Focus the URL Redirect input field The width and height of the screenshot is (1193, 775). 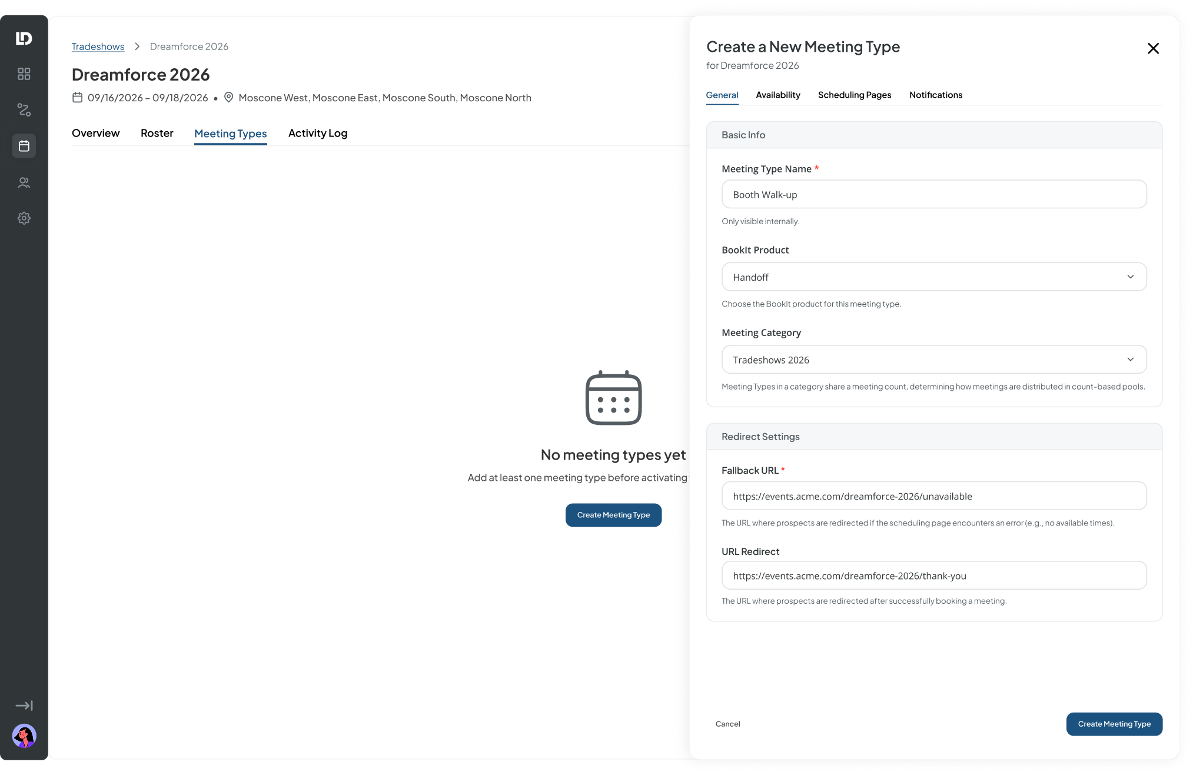tap(934, 576)
